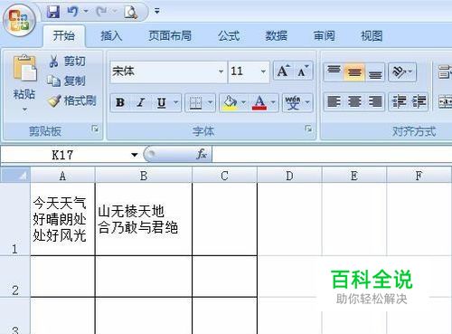Open fill color palette arrow

(243, 102)
